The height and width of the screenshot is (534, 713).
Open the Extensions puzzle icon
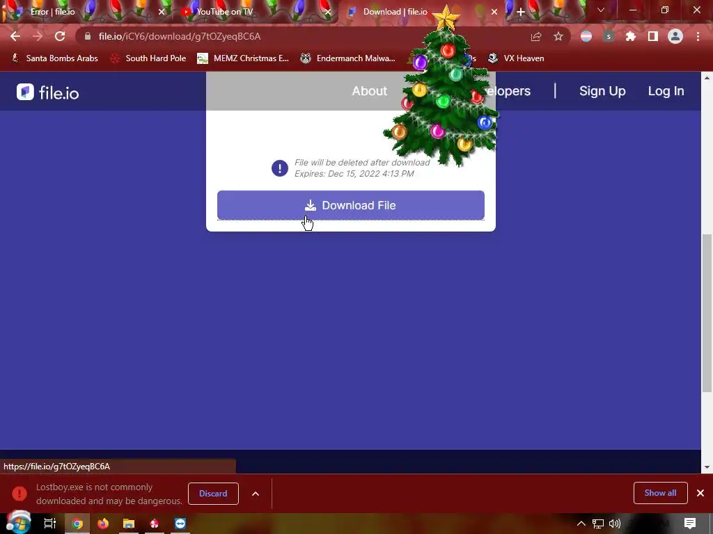631,37
